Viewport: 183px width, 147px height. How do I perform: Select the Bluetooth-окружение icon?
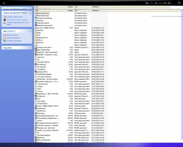click(36, 25)
